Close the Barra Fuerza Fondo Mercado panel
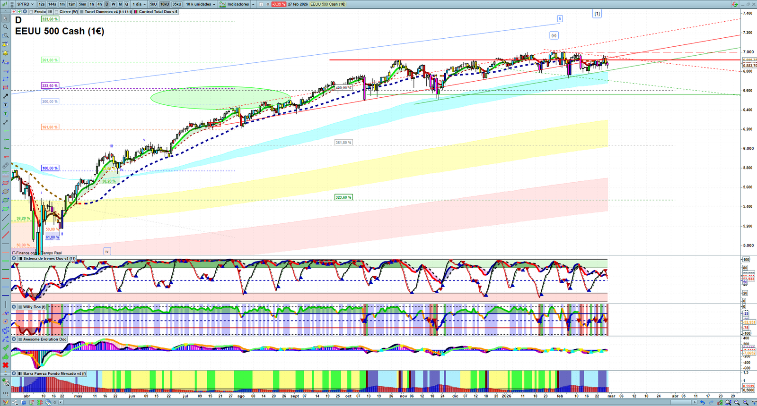 pos(14,373)
